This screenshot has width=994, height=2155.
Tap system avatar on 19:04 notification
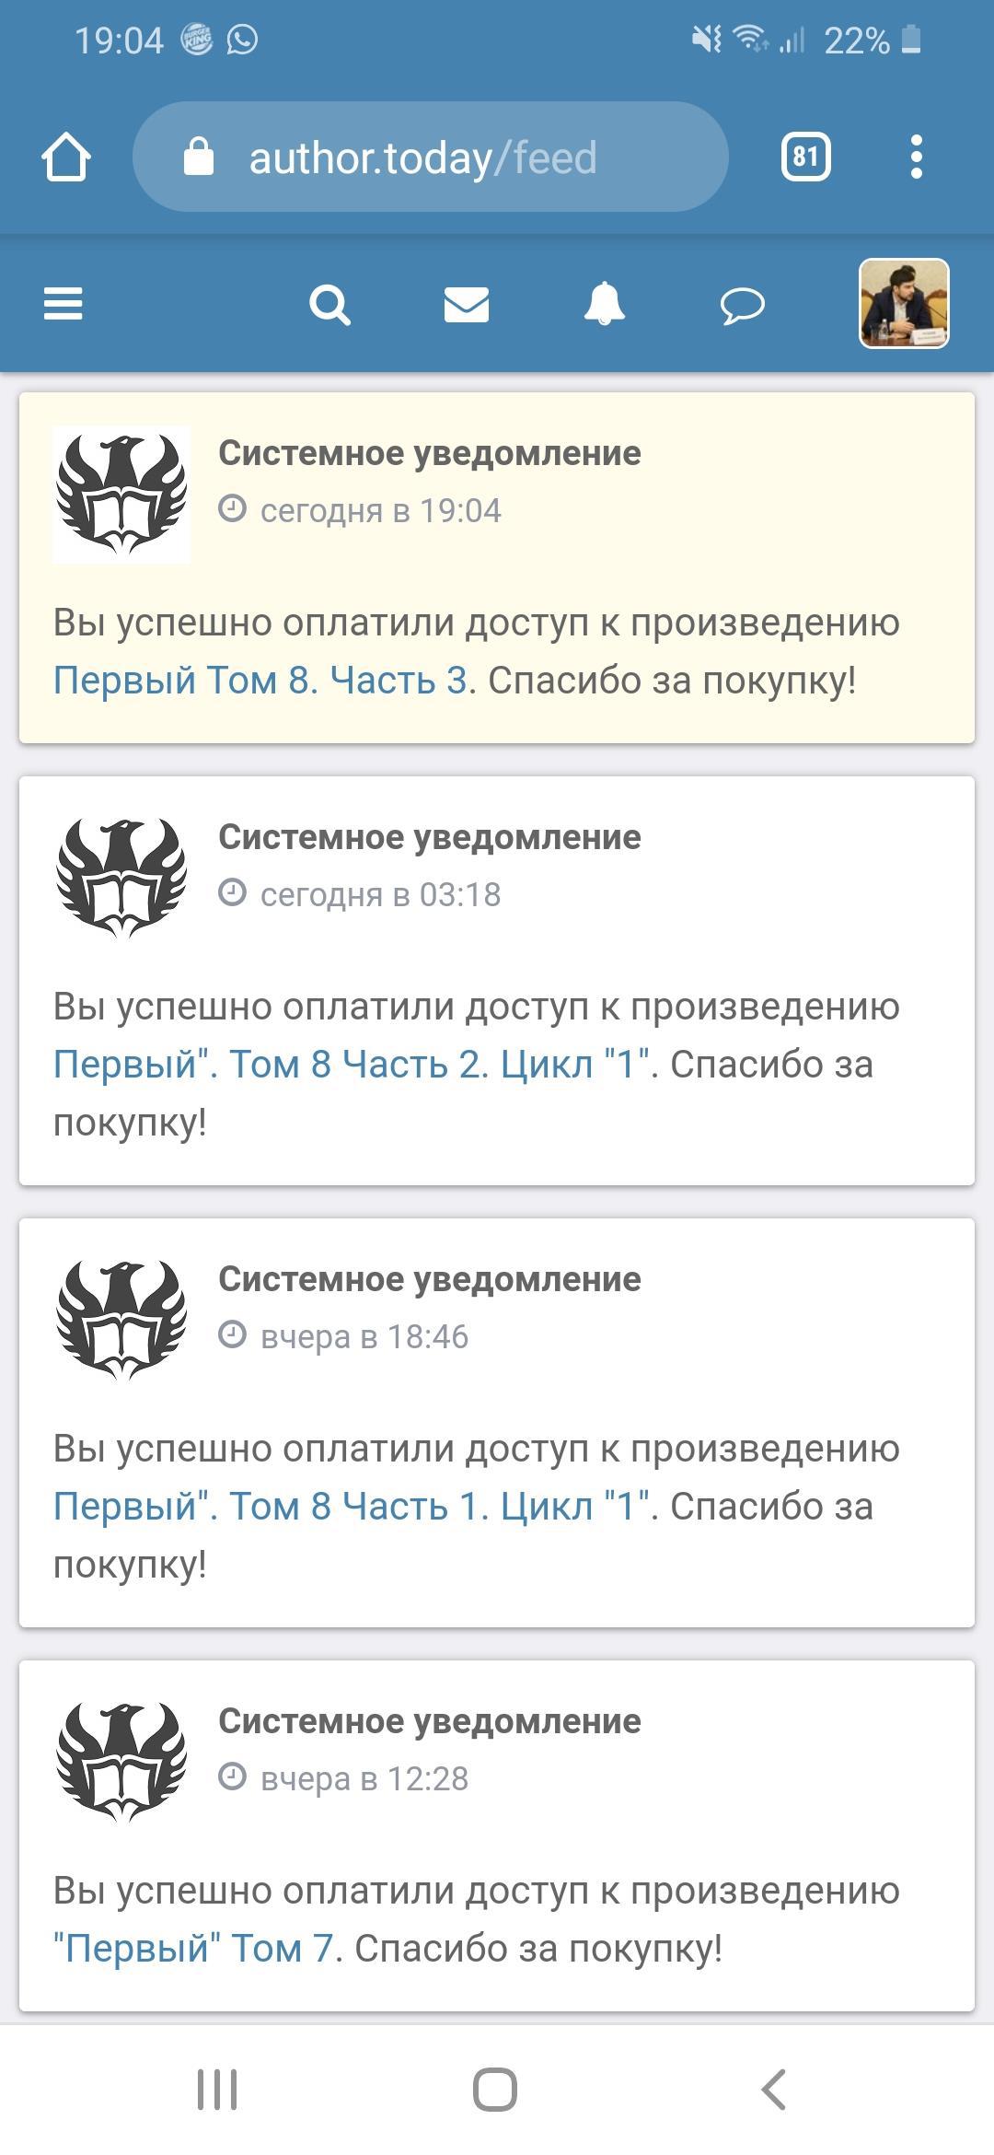[121, 495]
